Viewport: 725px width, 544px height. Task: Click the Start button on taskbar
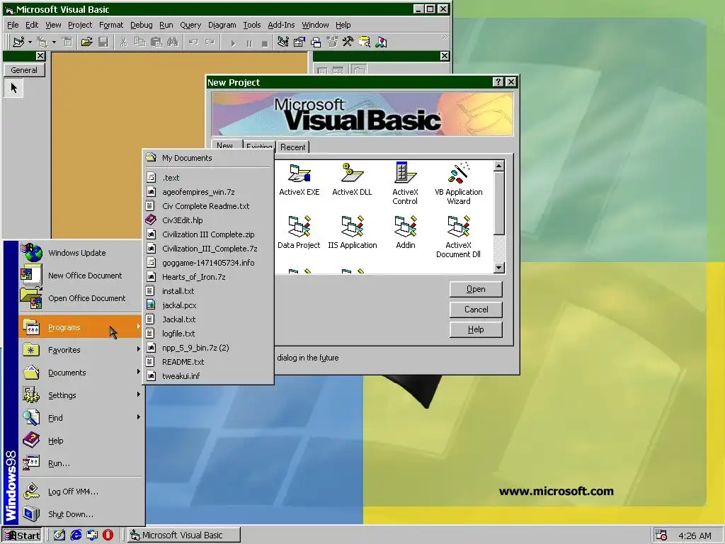pos(22,535)
